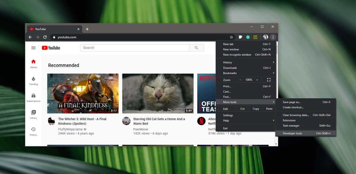Increase zoom with the plus button

(x=257, y=80)
